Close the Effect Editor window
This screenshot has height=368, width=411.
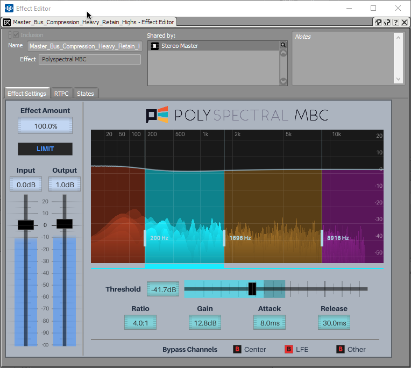398,9
